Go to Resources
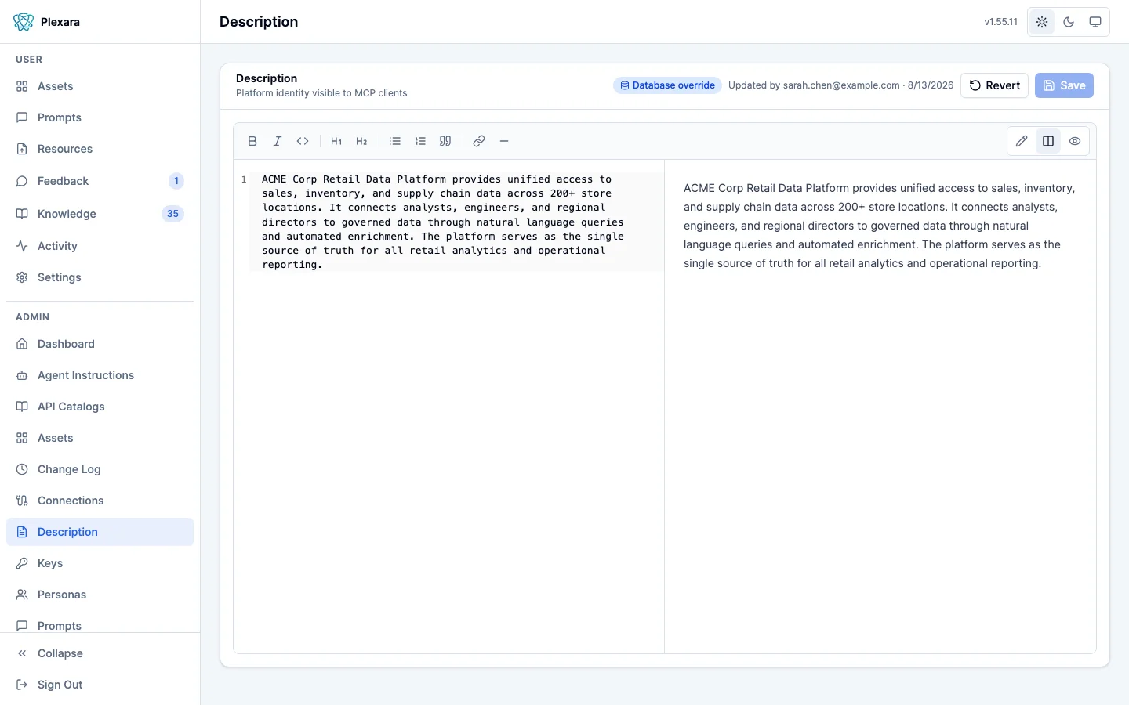The image size is (1129, 705). [x=100, y=149]
